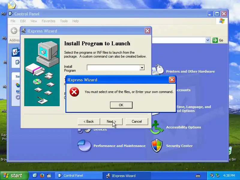This screenshot has height=180, width=240.
Task: Open the Favorites menu in Control Panel
Action: (x=48, y=21)
